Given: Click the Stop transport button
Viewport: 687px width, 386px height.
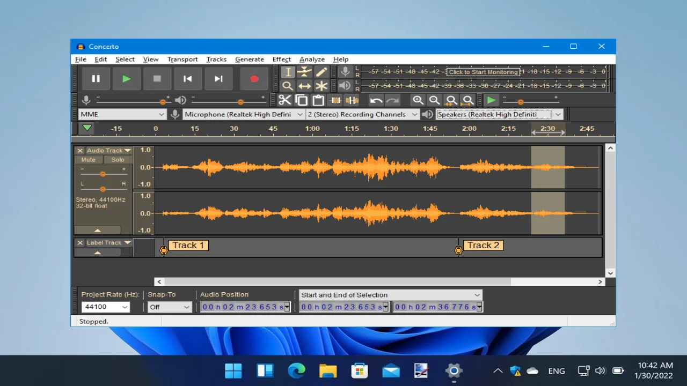Looking at the screenshot, I should click(x=157, y=79).
